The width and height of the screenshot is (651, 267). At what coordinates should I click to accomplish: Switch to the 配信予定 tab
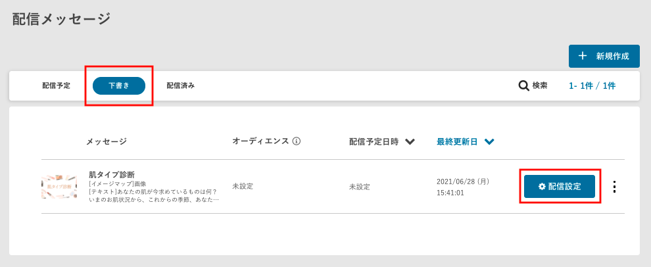pyautogui.click(x=57, y=85)
